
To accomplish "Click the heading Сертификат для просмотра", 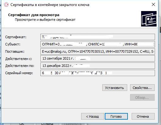I will [34, 15].
